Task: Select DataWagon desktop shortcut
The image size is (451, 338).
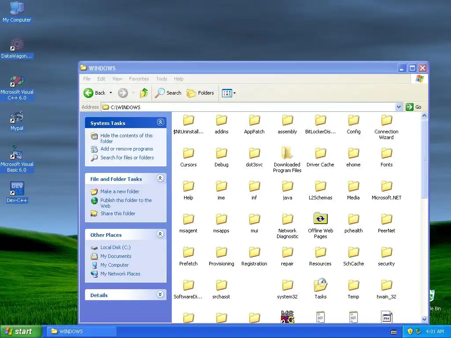Action: pos(17,48)
